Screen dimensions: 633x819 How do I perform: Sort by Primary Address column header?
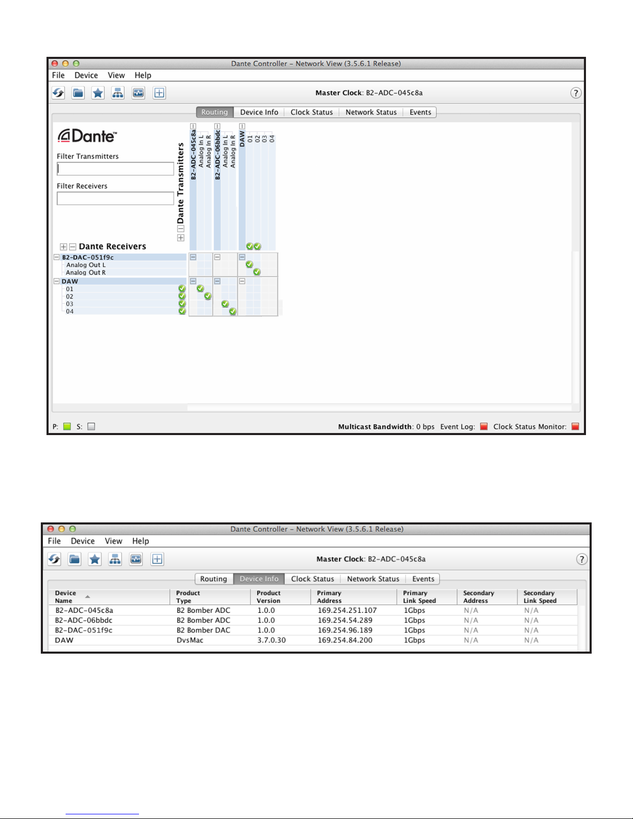(x=354, y=597)
